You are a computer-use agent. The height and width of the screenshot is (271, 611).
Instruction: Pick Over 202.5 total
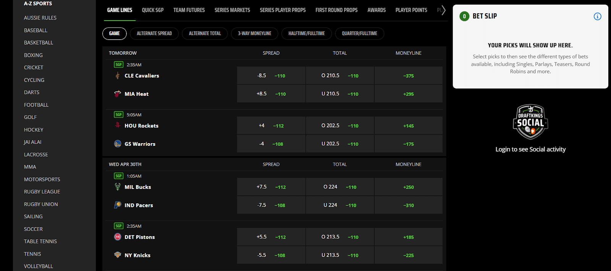point(340,126)
